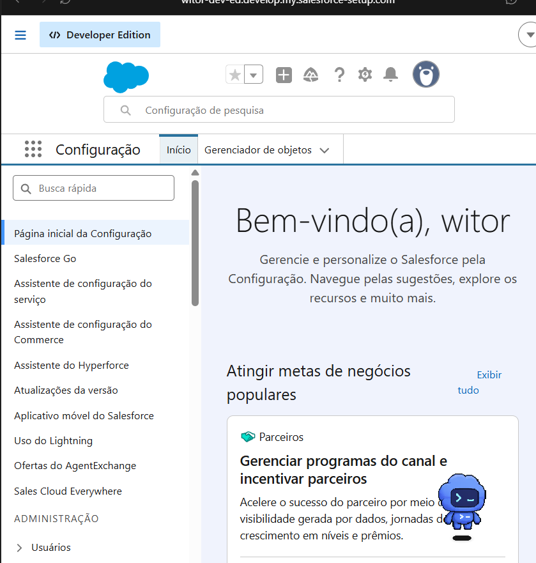
Task: Select Página inicial da Configuração
Action: coord(95,233)
